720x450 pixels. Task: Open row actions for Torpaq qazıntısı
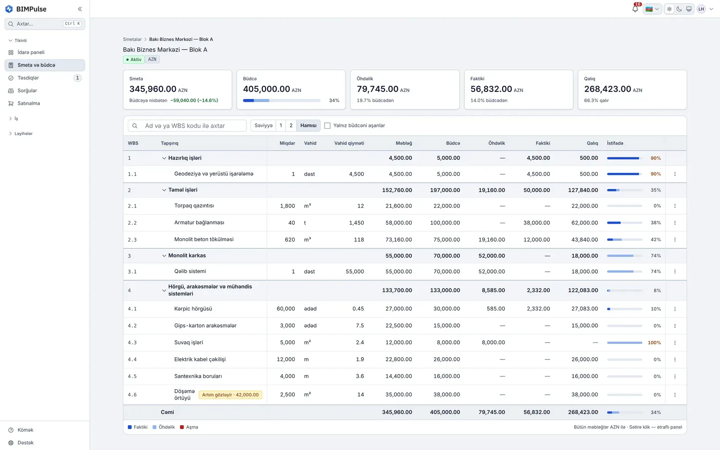click(675, 206)
